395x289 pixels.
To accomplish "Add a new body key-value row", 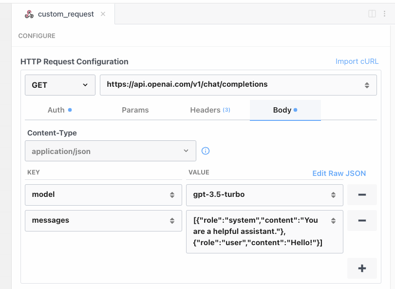I will pos(362,269).
